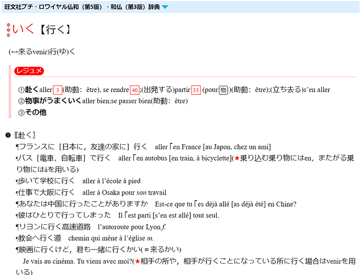This screenshot has width=361, height=275.
Task: Click example 歩いて学校に行く
Action: pyautogui.click(x=47, y=181)
